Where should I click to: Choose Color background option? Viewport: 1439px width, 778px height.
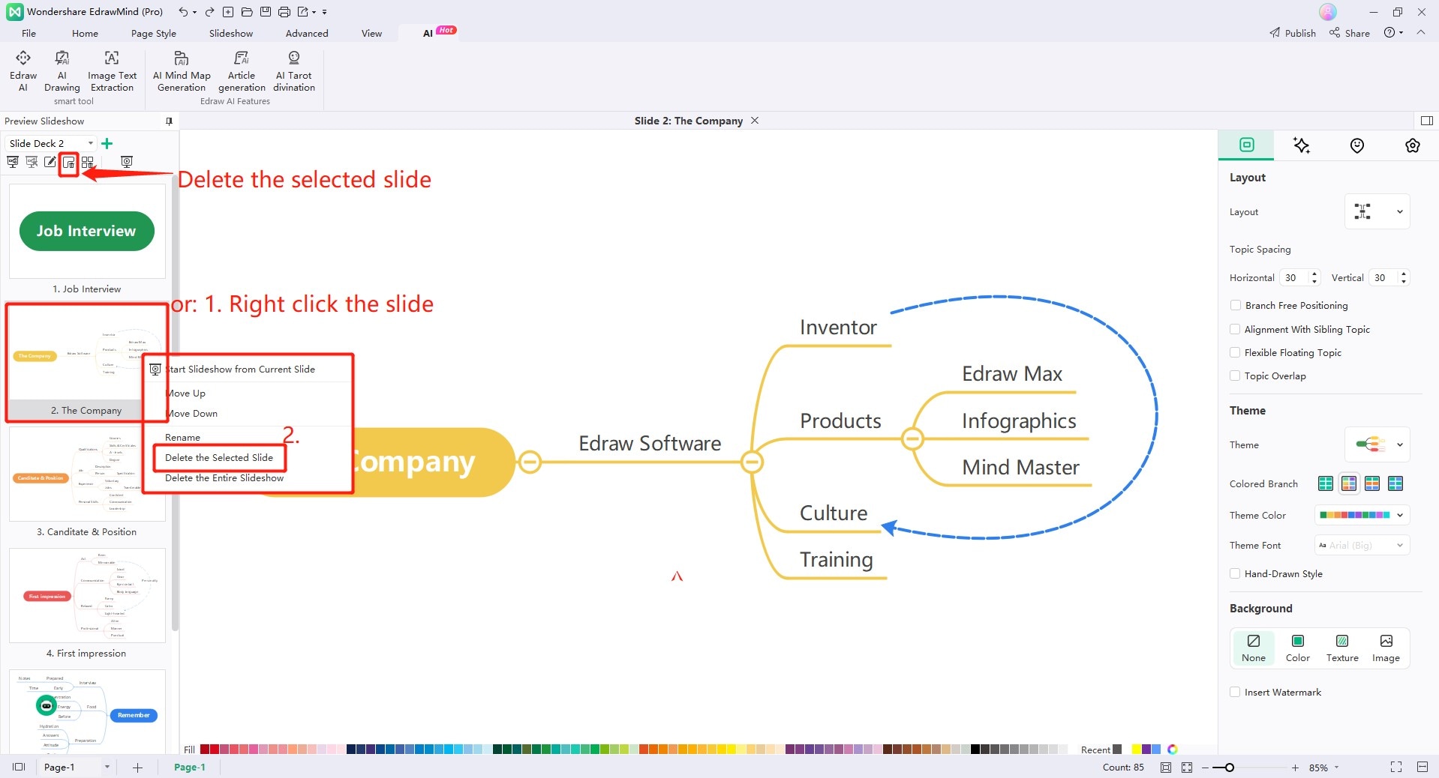click(x=1298, y=648)
